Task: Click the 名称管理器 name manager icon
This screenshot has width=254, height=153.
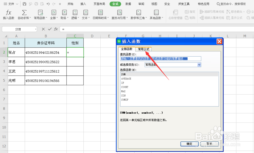Action: pos(175,13)
